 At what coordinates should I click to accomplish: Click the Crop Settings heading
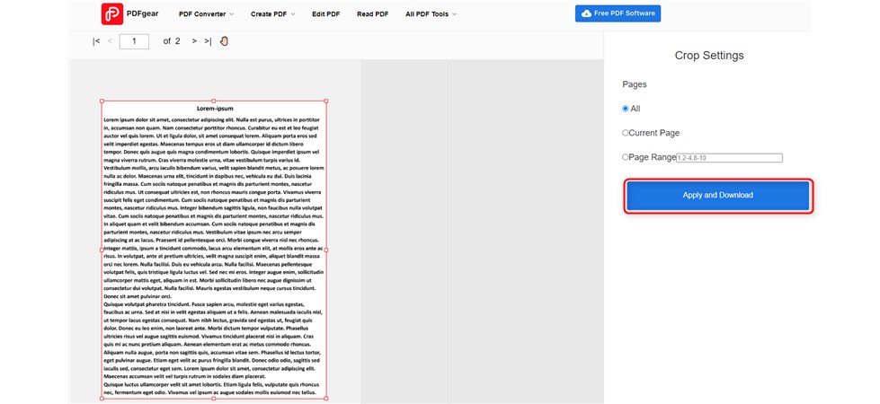click(709, 56)
